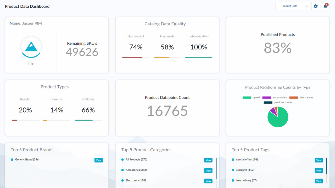The height and width of the screenshot is (188, 335).
Task: View the Generic Brand product list
Action: [98, 160]
